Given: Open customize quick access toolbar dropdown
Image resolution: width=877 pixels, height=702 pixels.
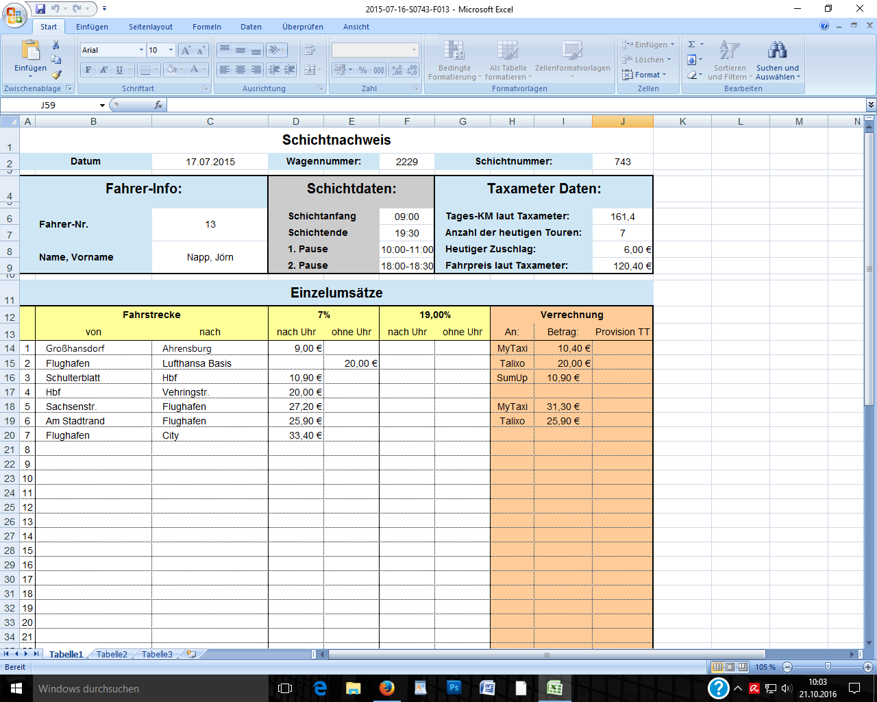Looking at the screenshot, I should pos(104,9).
